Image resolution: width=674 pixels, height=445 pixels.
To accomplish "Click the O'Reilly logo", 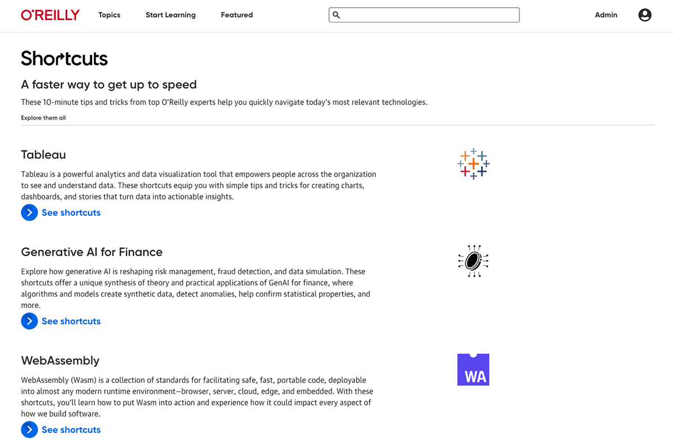I will click(x=51, y=15).
